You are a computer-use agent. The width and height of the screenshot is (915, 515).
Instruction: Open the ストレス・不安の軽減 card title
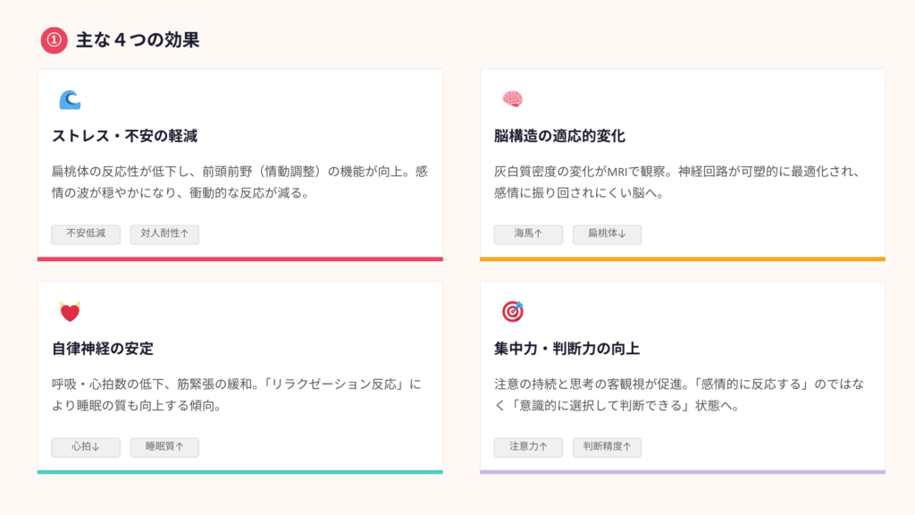coord(124,136)
